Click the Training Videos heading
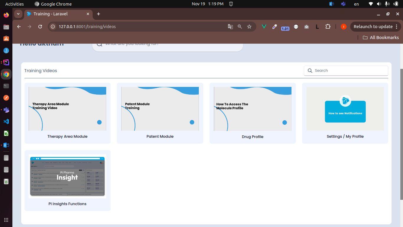Screen dimensions: 403x227 point(41,71)
